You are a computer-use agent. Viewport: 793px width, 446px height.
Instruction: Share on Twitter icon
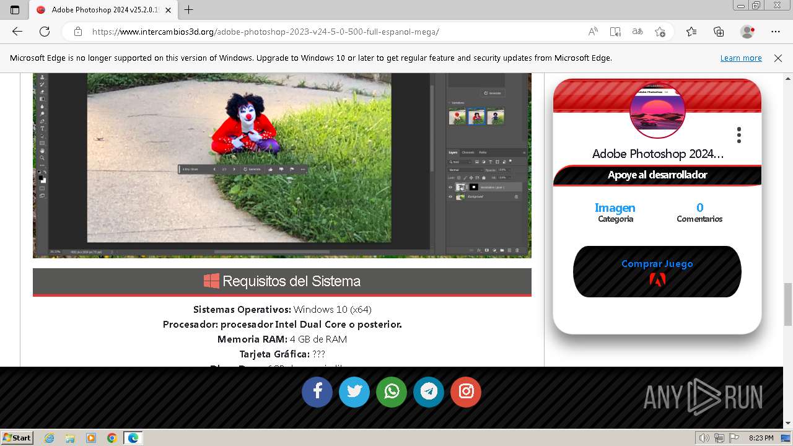(354, 391)
